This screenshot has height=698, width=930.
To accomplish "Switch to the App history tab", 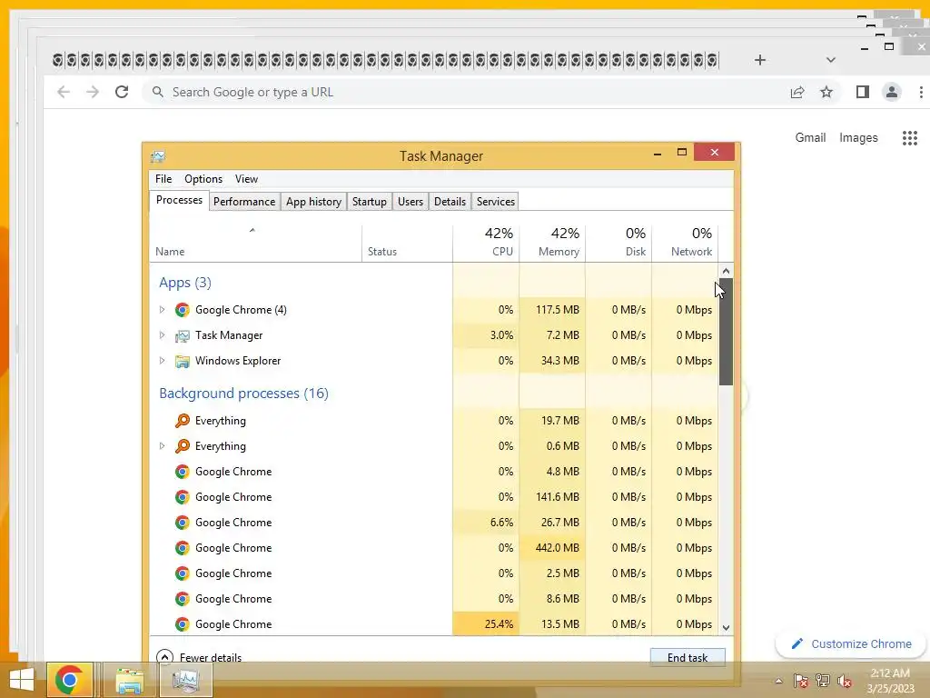I will [x=313, y=202].
